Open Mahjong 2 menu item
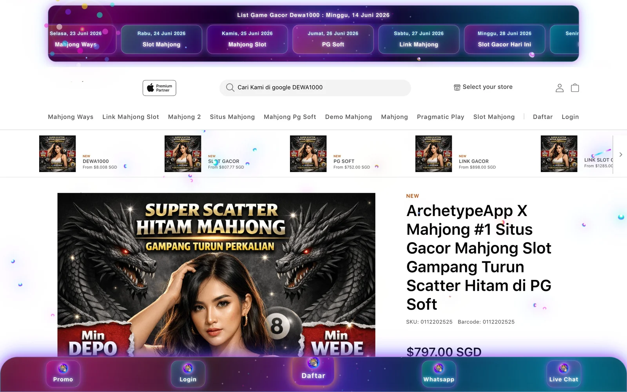Image resolution: width=627 pixels, height=392 pixels. click(184, 117)
